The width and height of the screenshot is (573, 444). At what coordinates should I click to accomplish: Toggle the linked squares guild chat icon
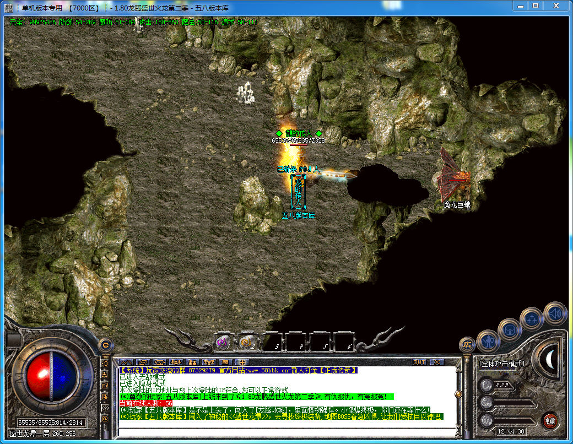[105, 385]
